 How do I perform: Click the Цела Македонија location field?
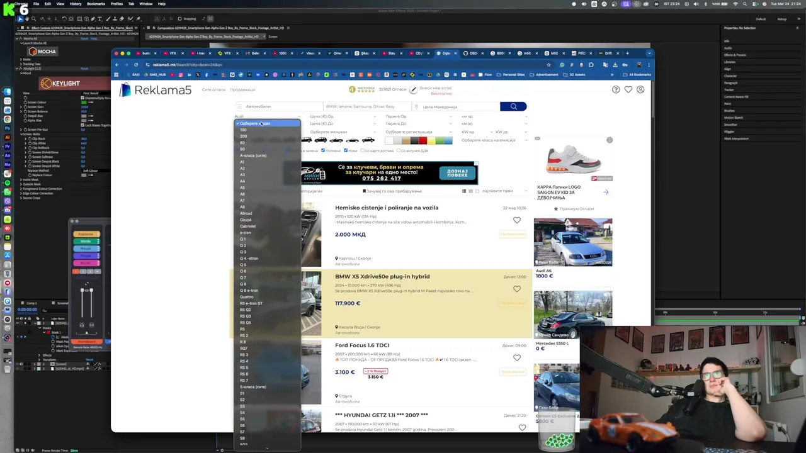click(x=457, y=106)
